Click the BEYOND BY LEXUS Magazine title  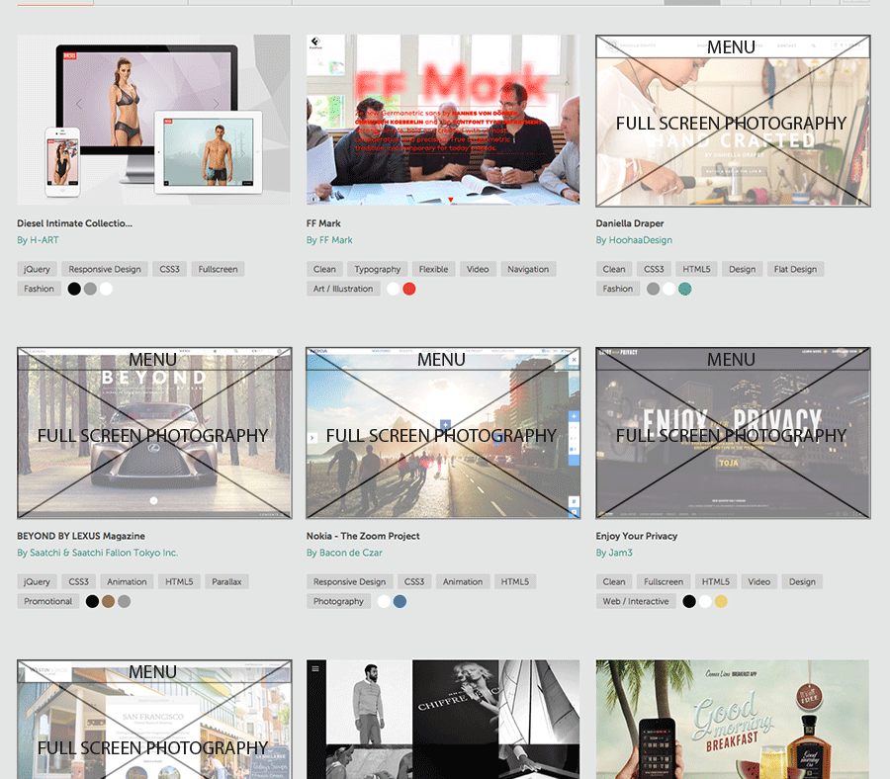pyautogui.click(x=81, y=536)
